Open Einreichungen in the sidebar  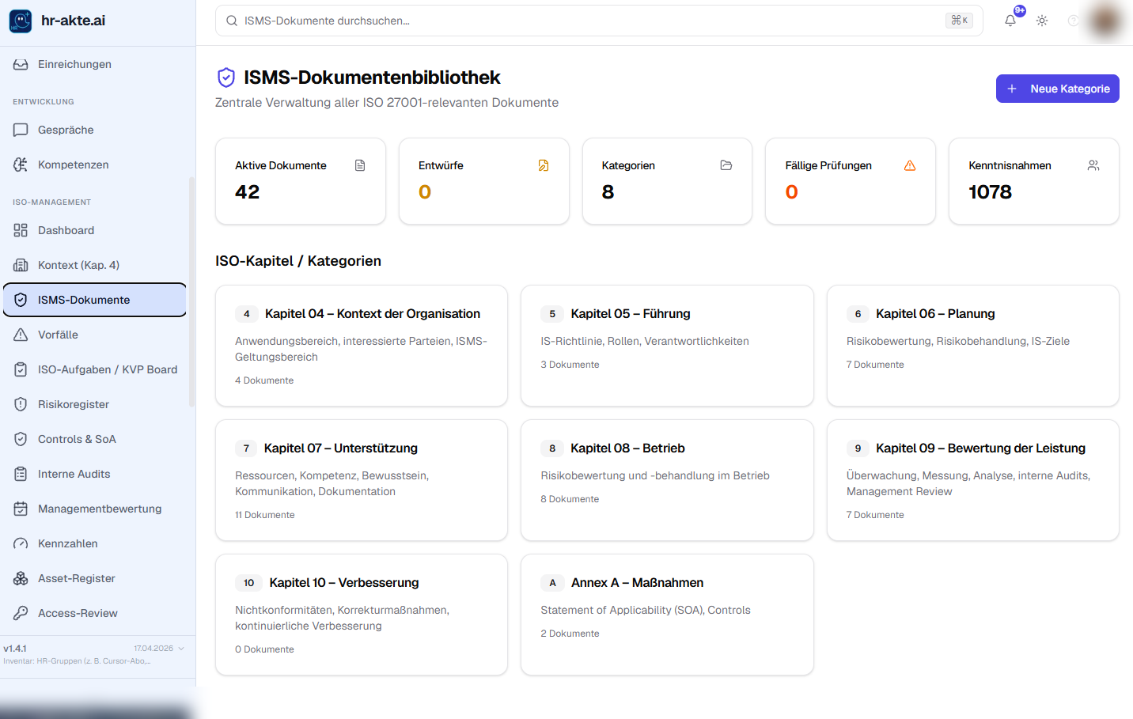point(95,64)
